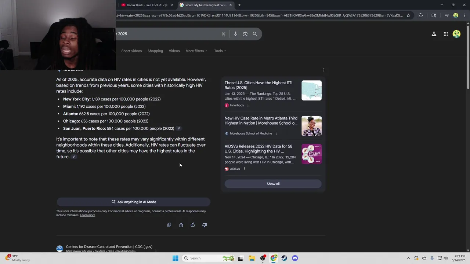The height and width of the screenshot is (264, 470).
Task: Click the Windows taskbar Search box
Action: [208, 258]
